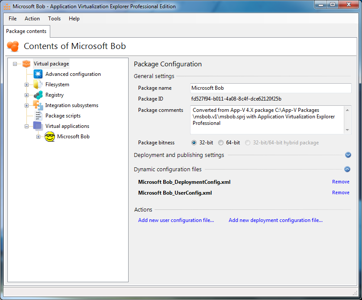362x300 pixels.
Task: Click the Virtual applications icon
Action: (38, 126)
